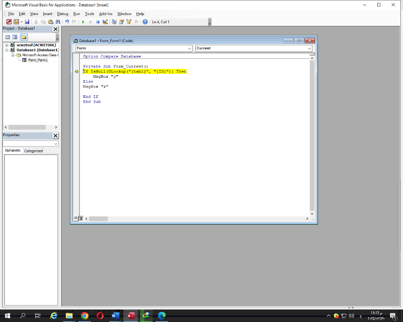Open the Properties Window toolbar icon

click(122, 22)
